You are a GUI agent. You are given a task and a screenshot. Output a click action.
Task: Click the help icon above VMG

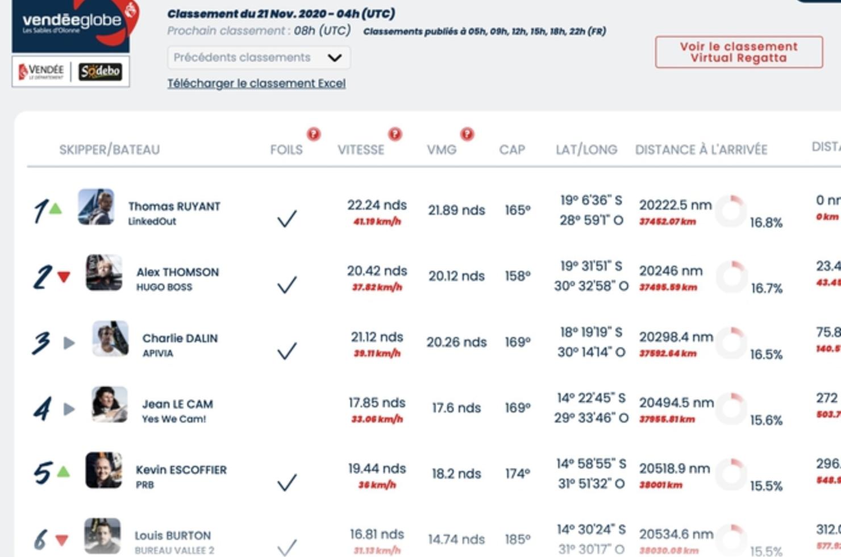point(467,134)
